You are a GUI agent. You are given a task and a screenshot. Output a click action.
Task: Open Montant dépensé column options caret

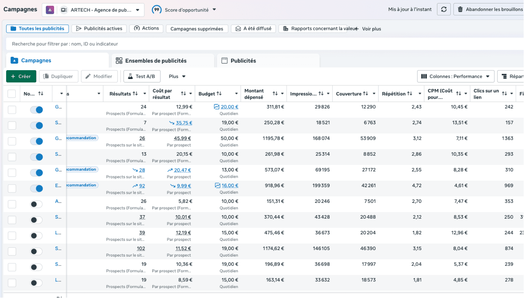point(282,94)
